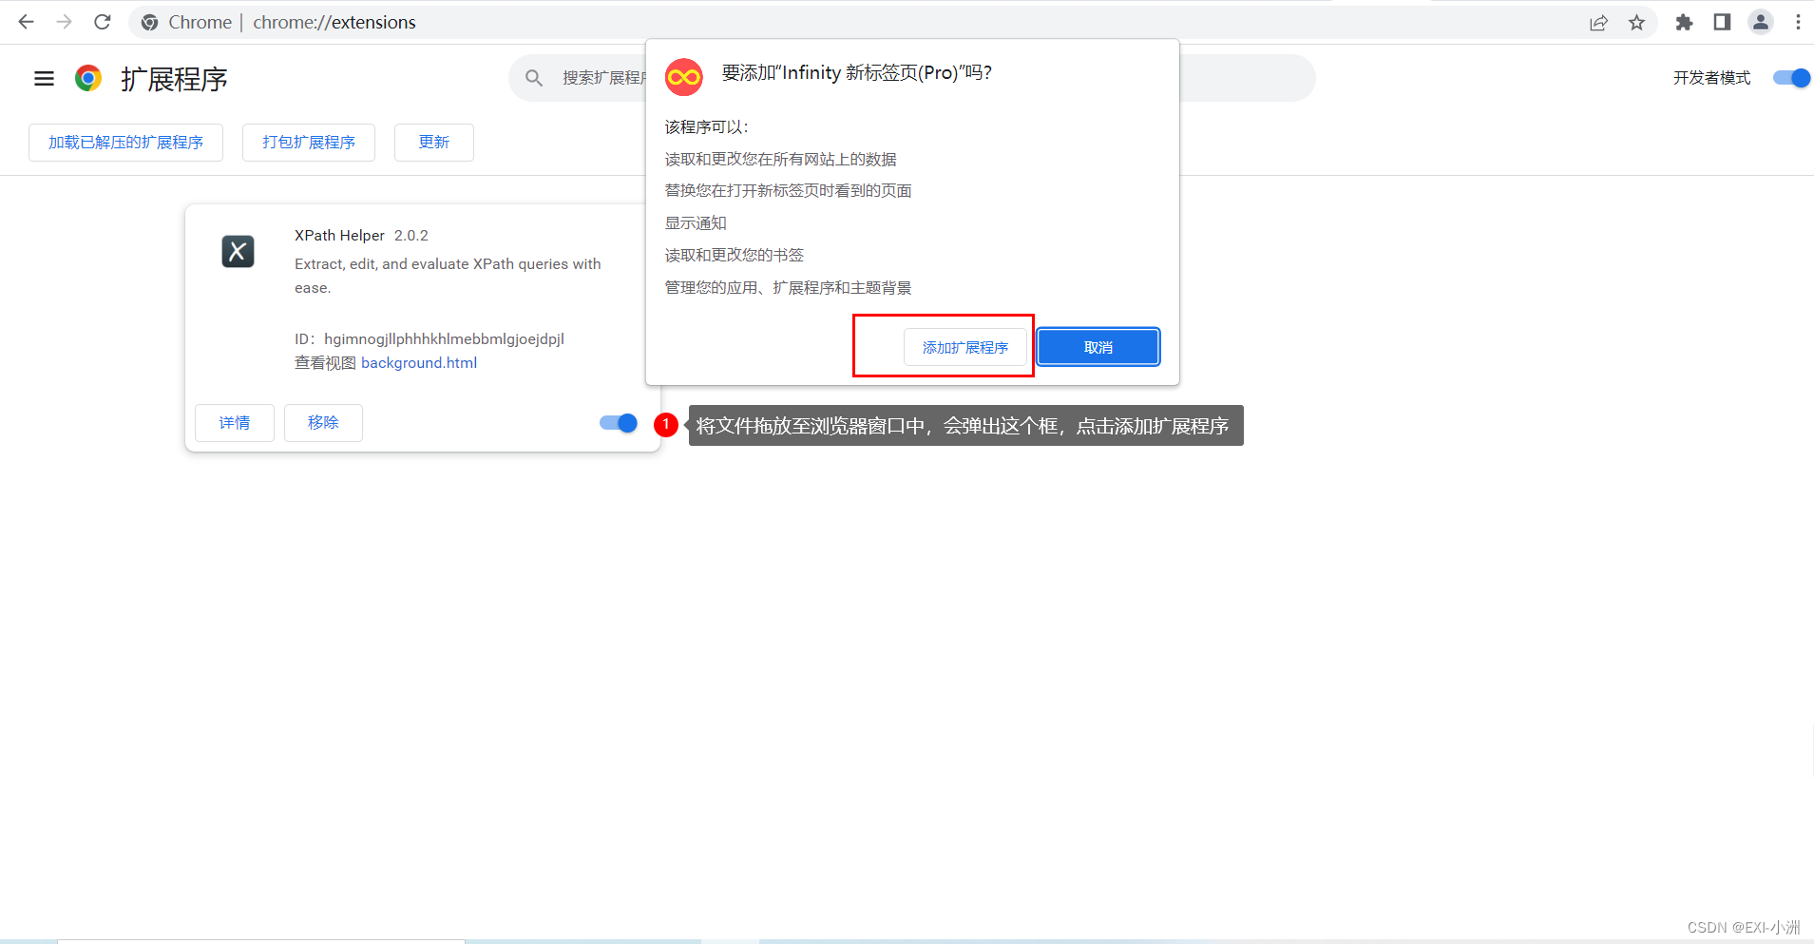Open the Extensions puzzle-piece menu
The width and height of the screenshot is (1814, 944).
pos(1684,22)
